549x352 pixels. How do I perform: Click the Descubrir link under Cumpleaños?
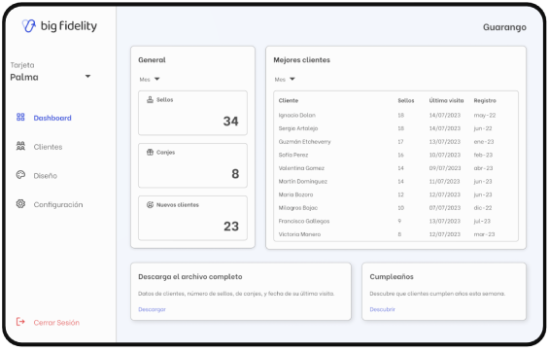[382, 309]
